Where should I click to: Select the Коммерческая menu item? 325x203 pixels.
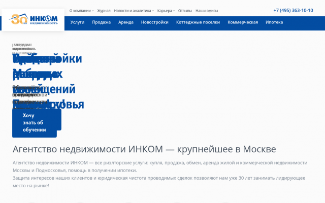tap(243, 22)
